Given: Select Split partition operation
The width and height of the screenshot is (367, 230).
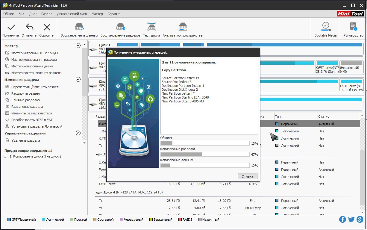Looking at the screenshot, I should (24, 107).
